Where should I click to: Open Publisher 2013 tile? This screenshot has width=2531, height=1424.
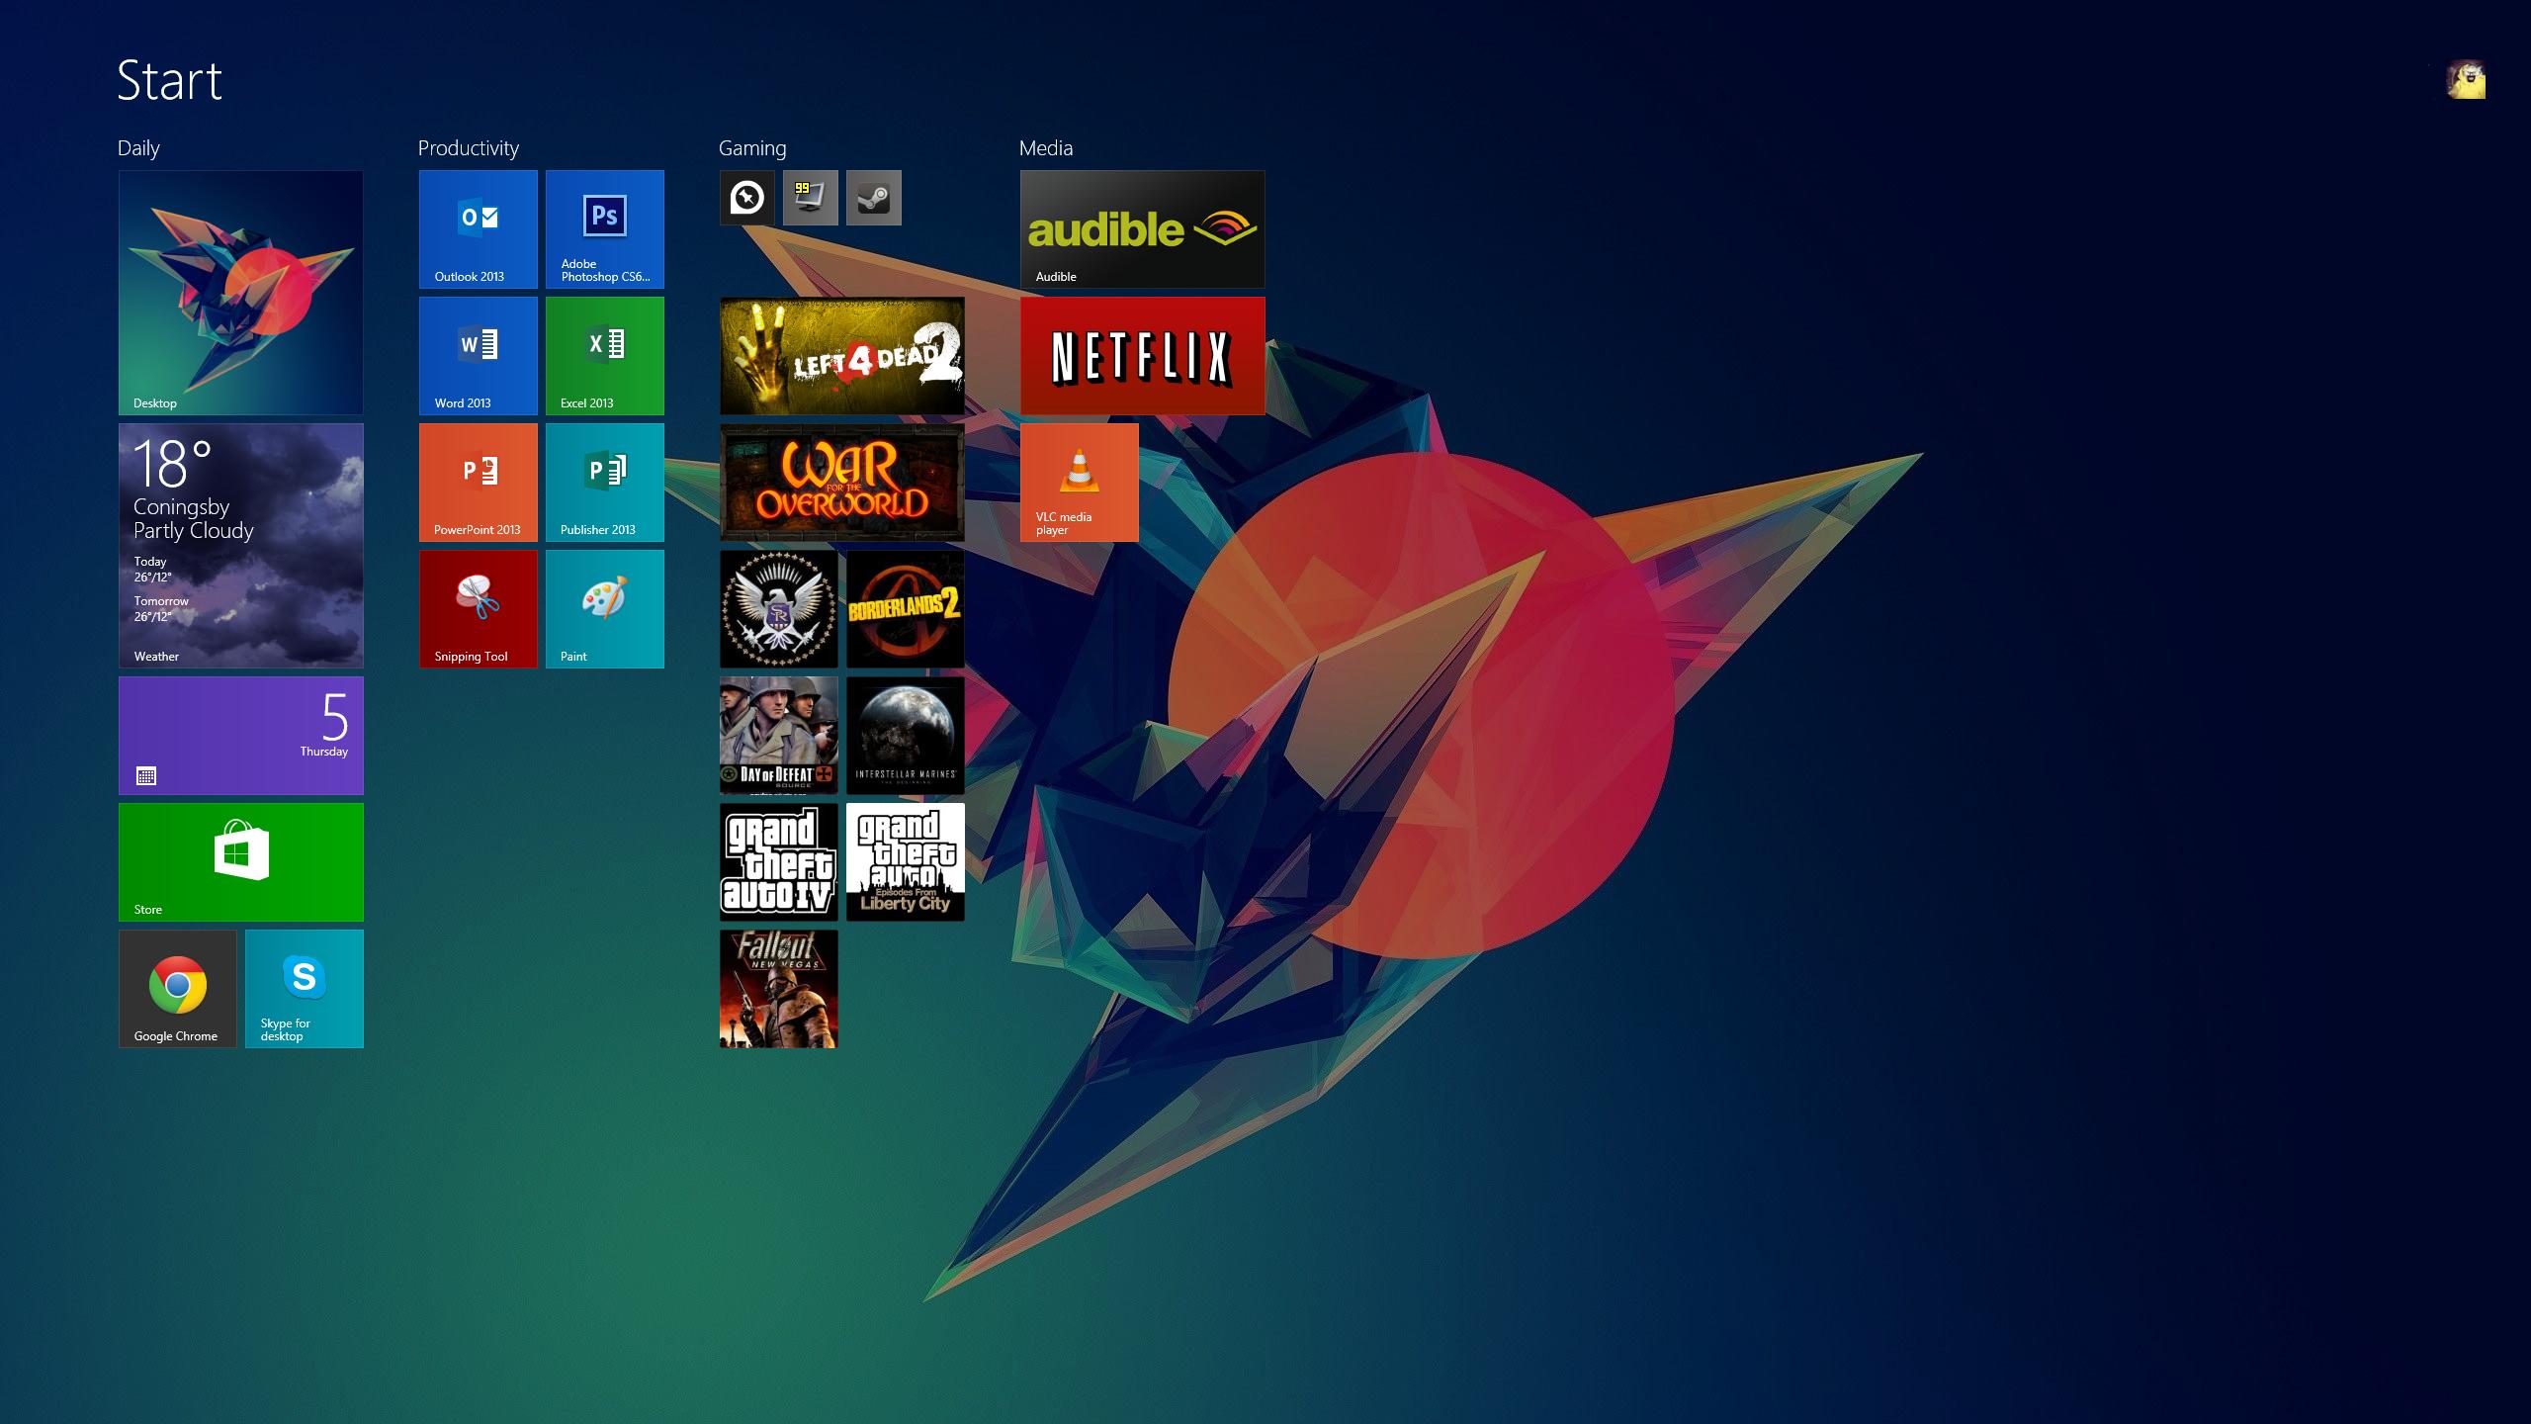[604, 483]
